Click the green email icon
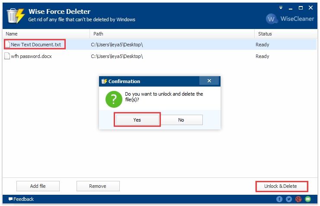This screenshot has width=320, height=206. [x=308, y=199]
